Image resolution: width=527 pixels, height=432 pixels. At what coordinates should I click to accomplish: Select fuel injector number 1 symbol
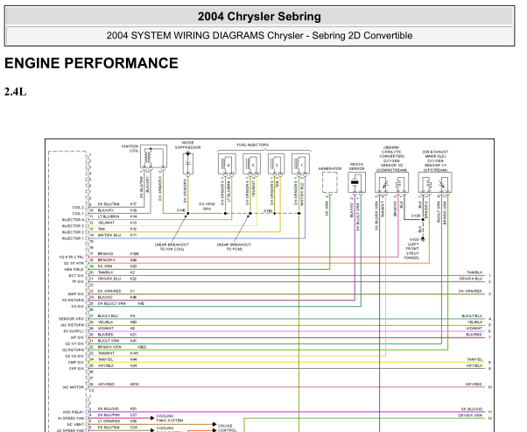click(301, 164)
